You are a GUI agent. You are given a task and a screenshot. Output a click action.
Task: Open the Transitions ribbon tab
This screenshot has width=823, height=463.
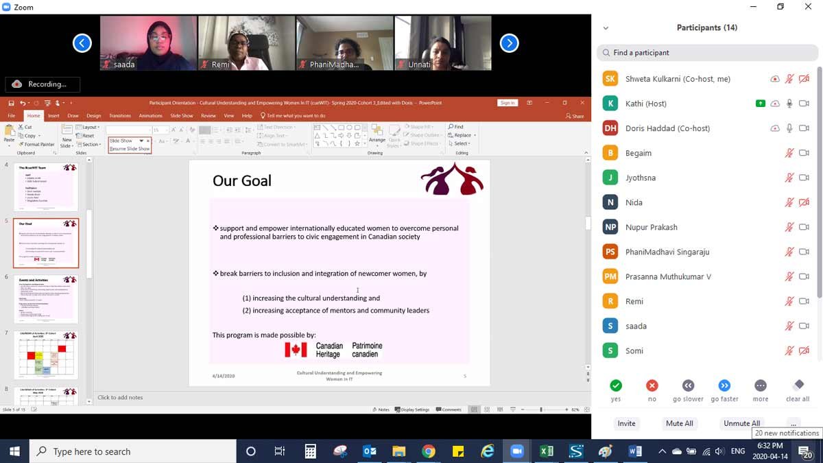120,116
